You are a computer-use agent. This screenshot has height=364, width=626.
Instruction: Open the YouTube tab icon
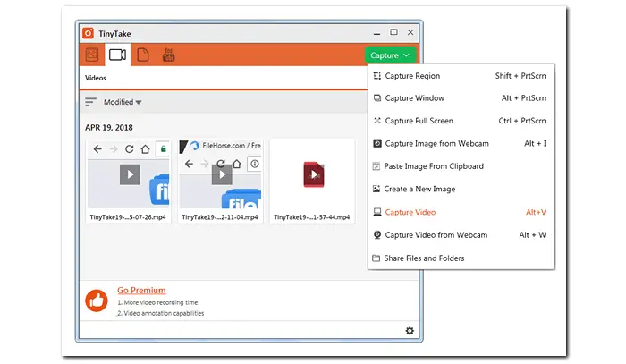[x=168, y=55]
